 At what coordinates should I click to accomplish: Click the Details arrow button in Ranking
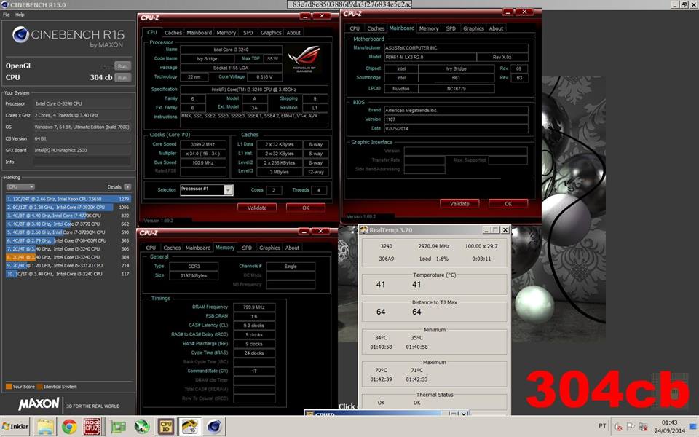point(127,187)
